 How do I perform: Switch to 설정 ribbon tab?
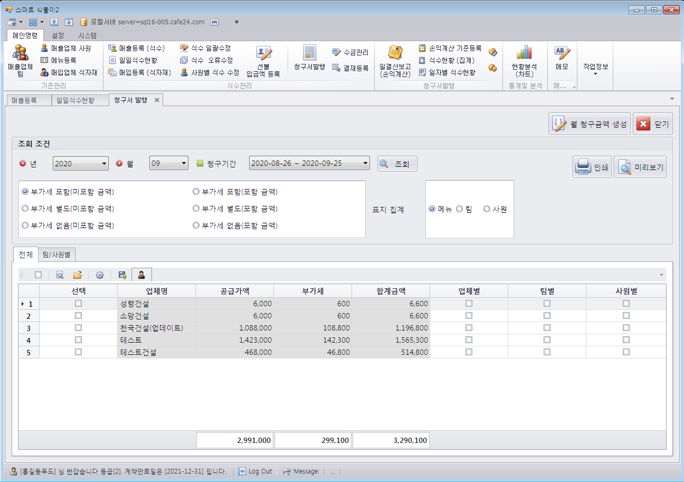[x=58, y=35]
